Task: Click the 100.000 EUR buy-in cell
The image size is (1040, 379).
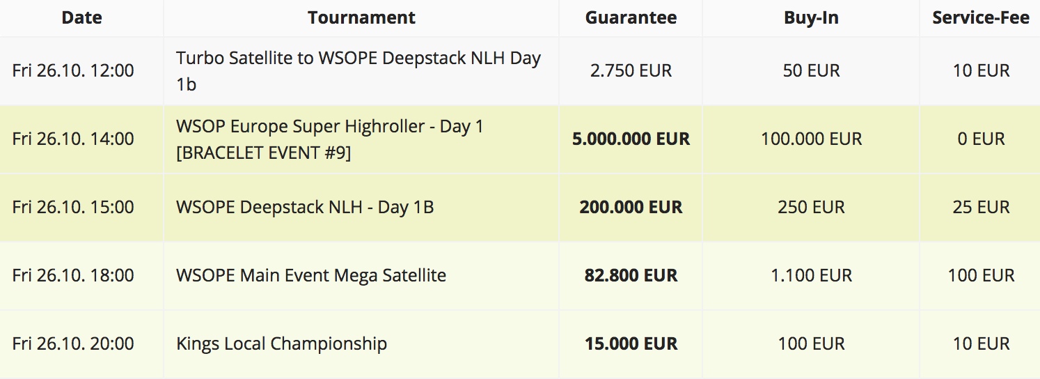Action: (x=811, y=139)
